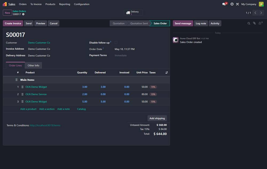
Task: Open the Configuration menu
Action: (x=81, y=4)
